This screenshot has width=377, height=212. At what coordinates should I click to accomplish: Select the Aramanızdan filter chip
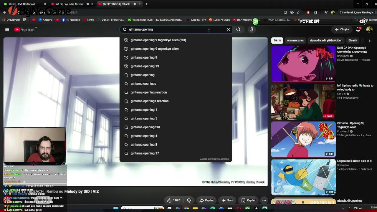(295, 40)
